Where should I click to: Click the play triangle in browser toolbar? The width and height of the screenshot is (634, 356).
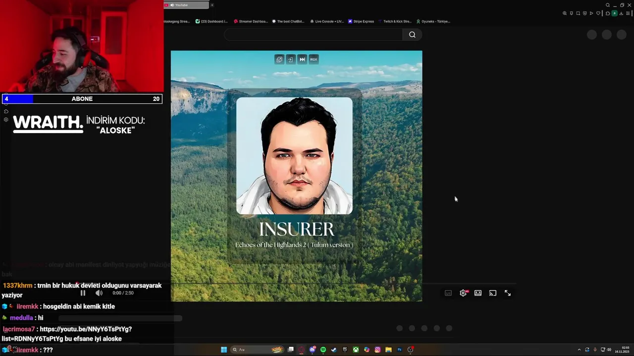(x=591, y=13)
